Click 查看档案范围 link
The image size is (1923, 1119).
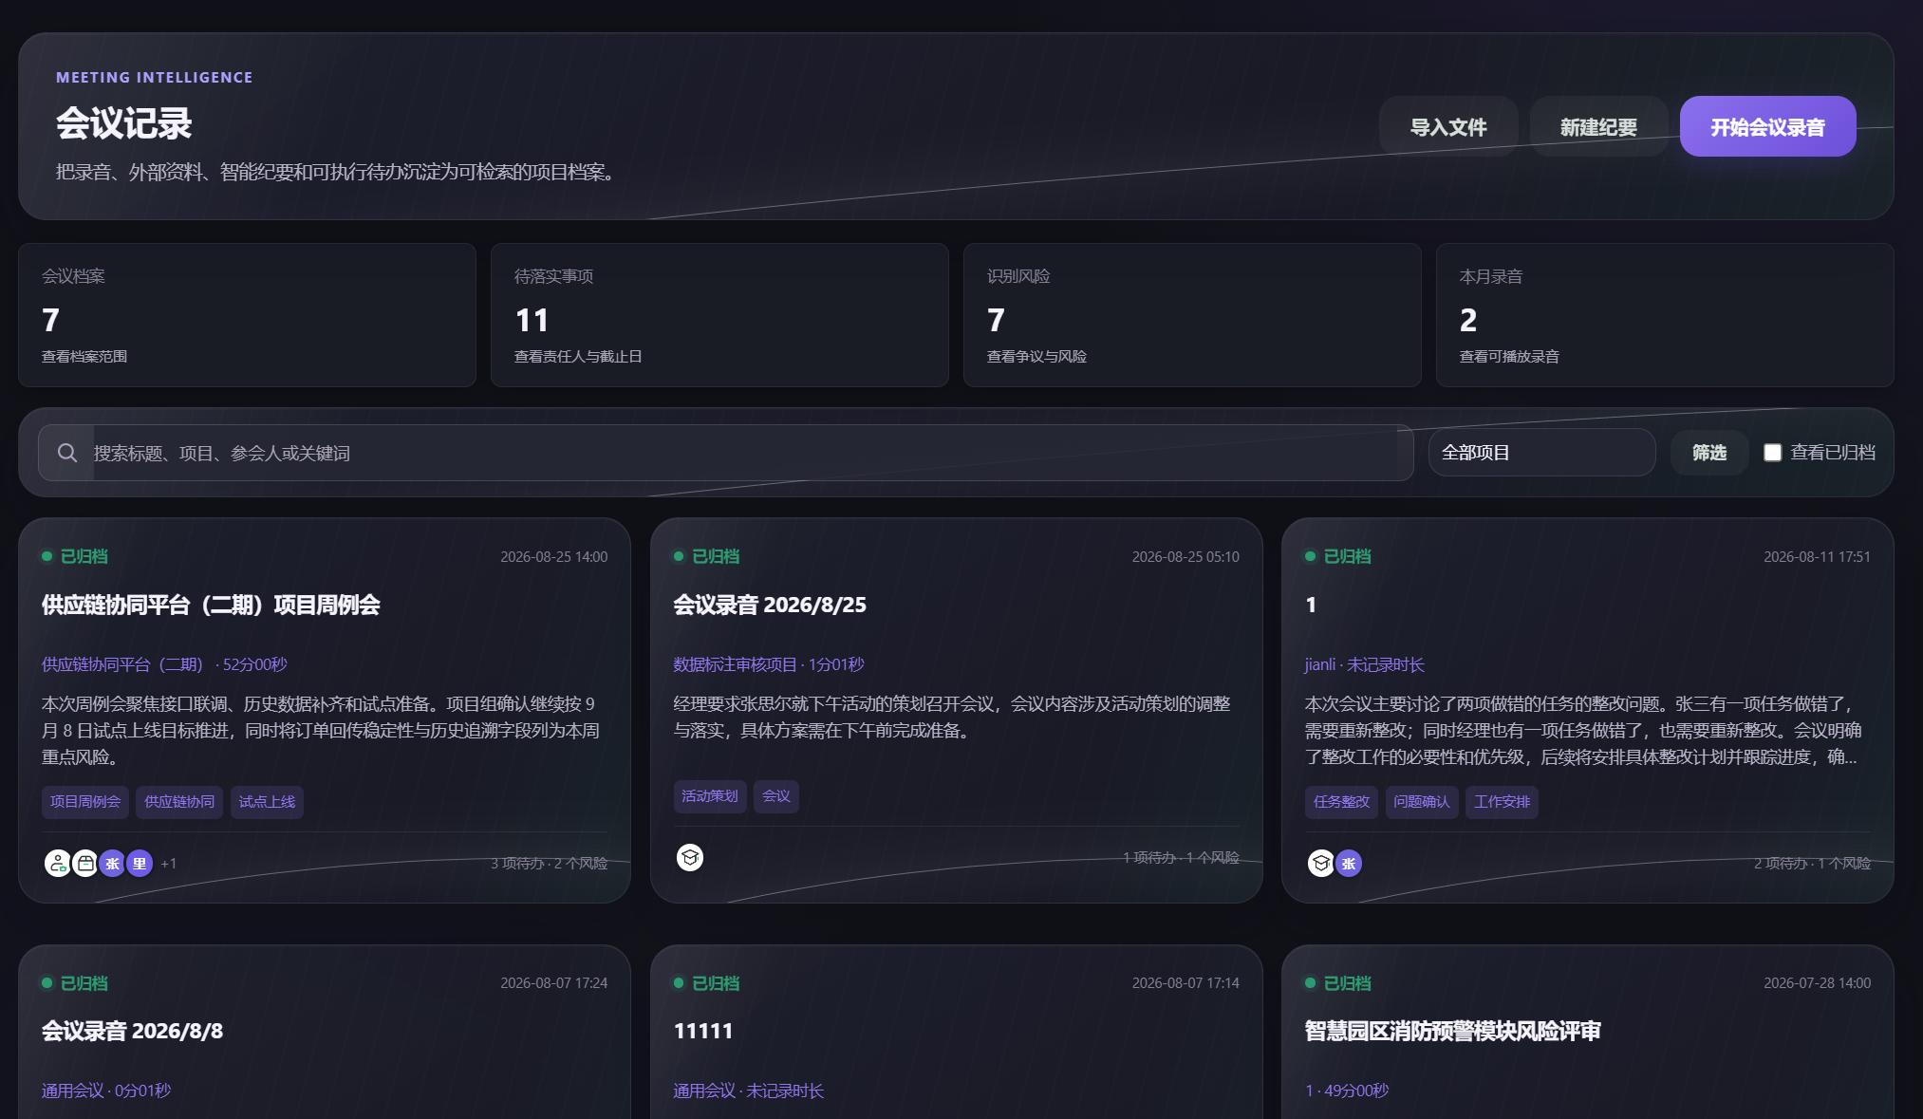84,357
